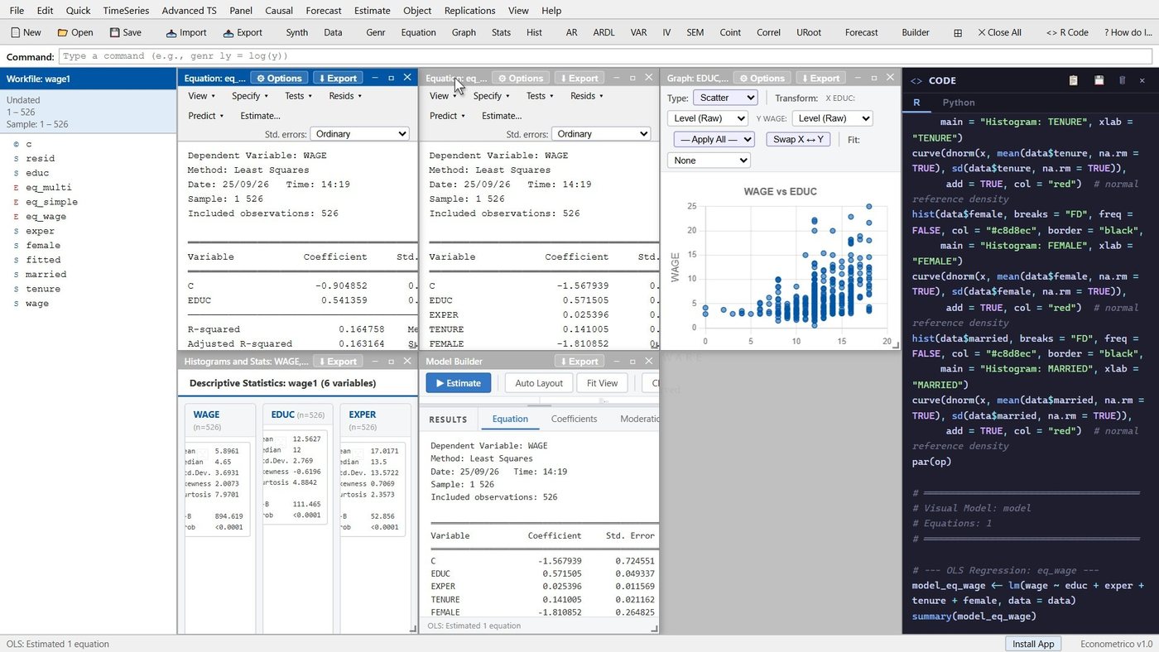This screenshot has width=1159, height=652.
Task: Expand the Resids menu in first Equation window
Action: 345,96
